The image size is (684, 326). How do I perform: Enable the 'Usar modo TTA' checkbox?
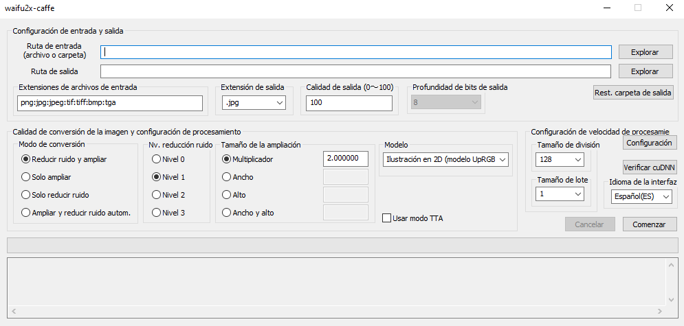(x=412, y=218)
